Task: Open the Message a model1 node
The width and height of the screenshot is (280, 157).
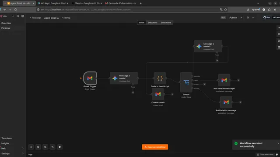Action: click(208, 46)
